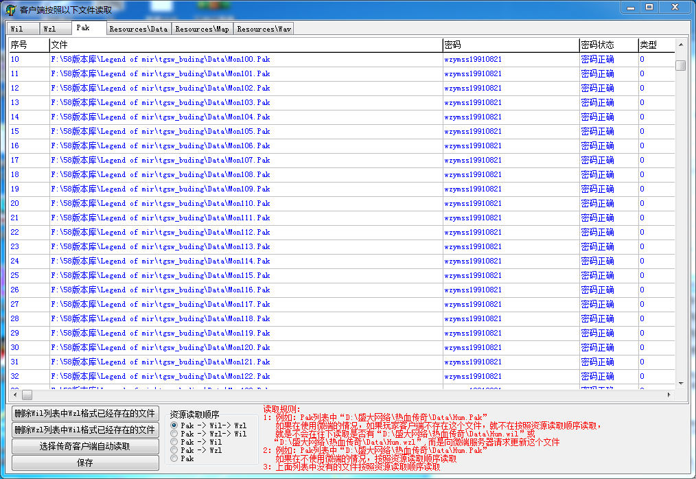The height and width of the screenshot is (479, 696).
Task: Click vertical scrollbar down arrow
Action: click(x=680, y=384)
